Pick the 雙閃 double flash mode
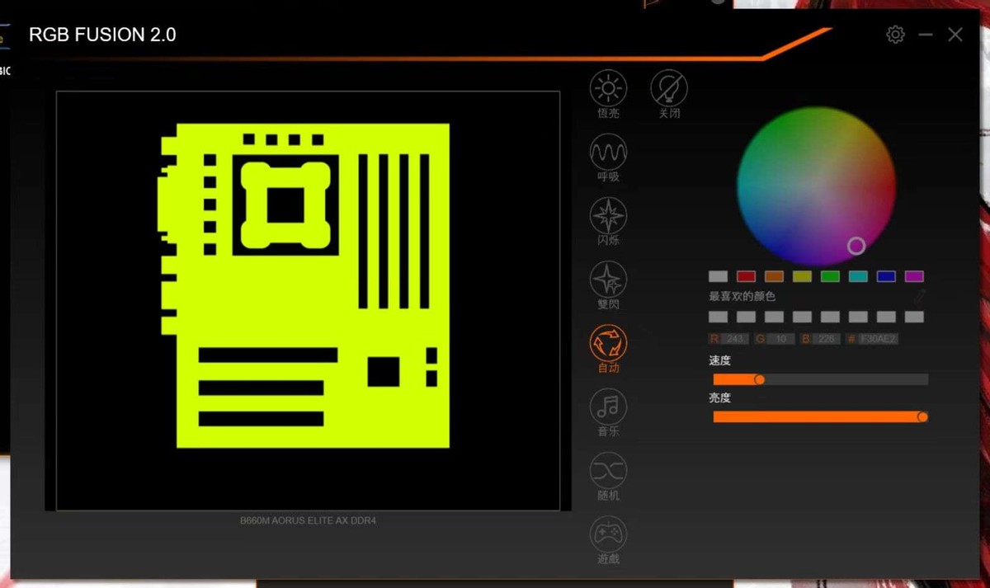This screenshot has width=990, height=588. pos(608,280)
